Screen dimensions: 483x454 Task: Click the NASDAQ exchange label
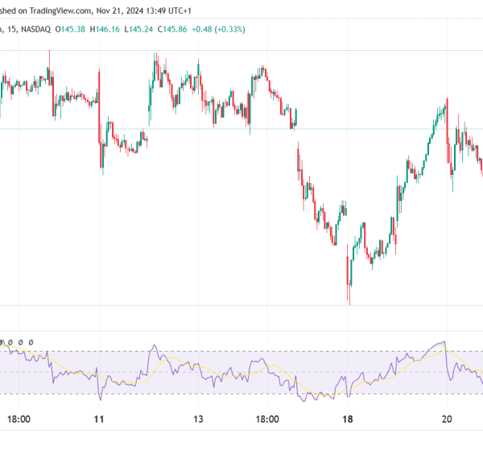point(35,29)
